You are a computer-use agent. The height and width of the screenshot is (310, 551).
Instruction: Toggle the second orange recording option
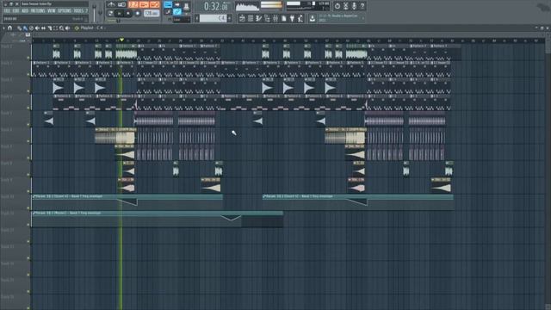[x=144, y=4]
